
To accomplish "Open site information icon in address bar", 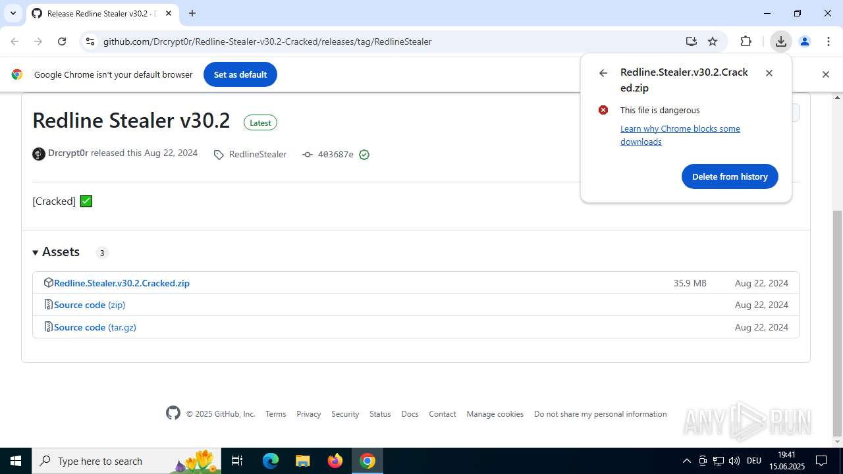I will coord(90,41).
